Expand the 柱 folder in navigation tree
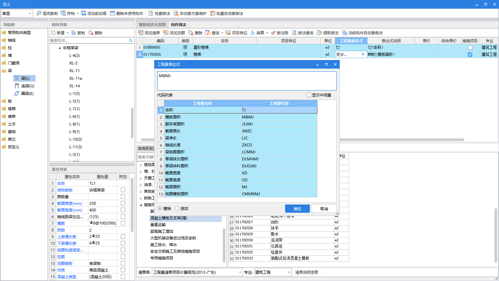The width and height of the screenshot is (499, 281). tap(4, 48)
